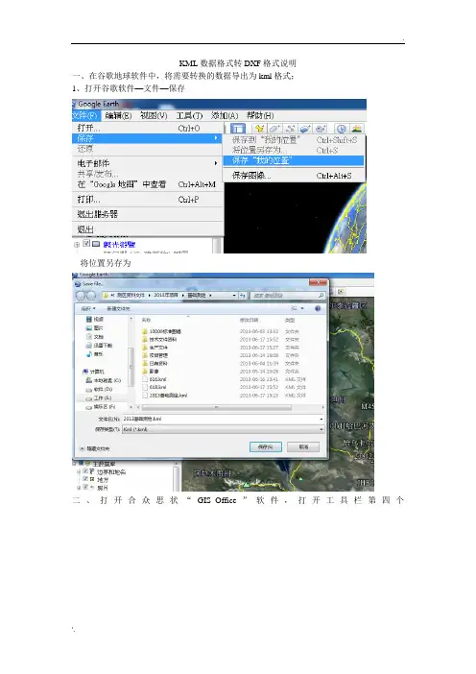Sort by the 修改日期 column header
Screen dimensions: 476x674
[249, 320]
